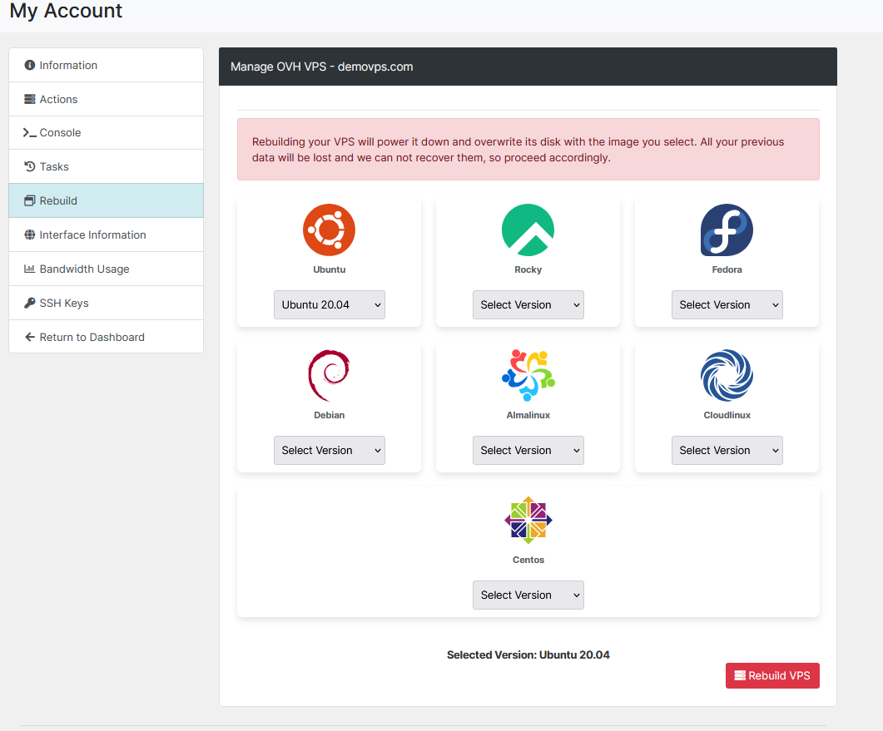This screenshot has width=883, height=731.
Task: Select the Rebuild sidebar item
Action: click(106, 200)
